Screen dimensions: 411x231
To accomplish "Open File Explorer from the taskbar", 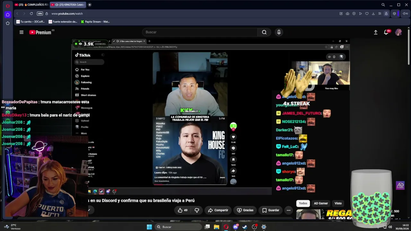I will pyautogui.click(x=216, y=227).
